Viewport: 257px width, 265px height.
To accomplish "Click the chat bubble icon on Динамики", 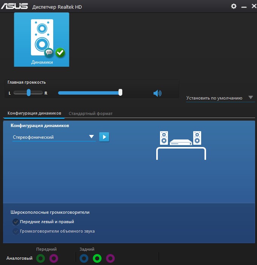I will [x=49, y=52].
